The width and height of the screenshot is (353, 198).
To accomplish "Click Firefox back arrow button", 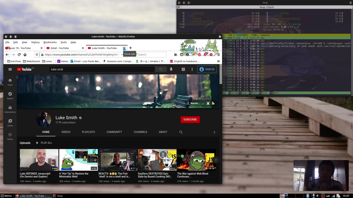I will click(x=7, y=54).
